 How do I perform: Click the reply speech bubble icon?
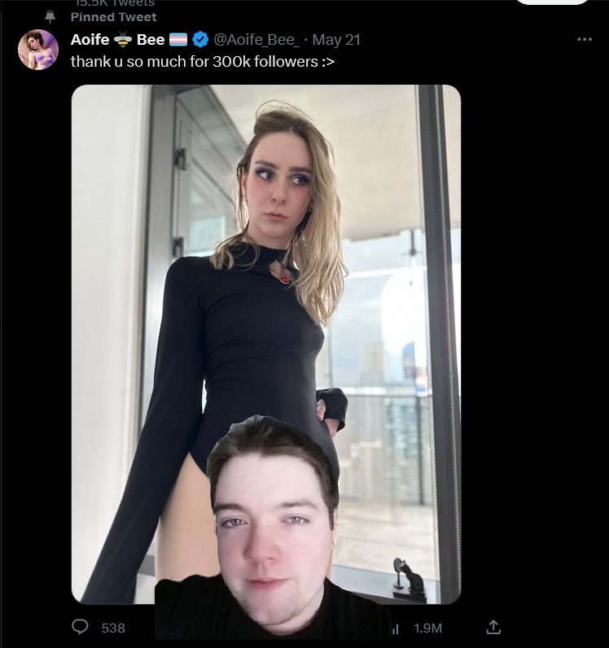pos(80,627)
